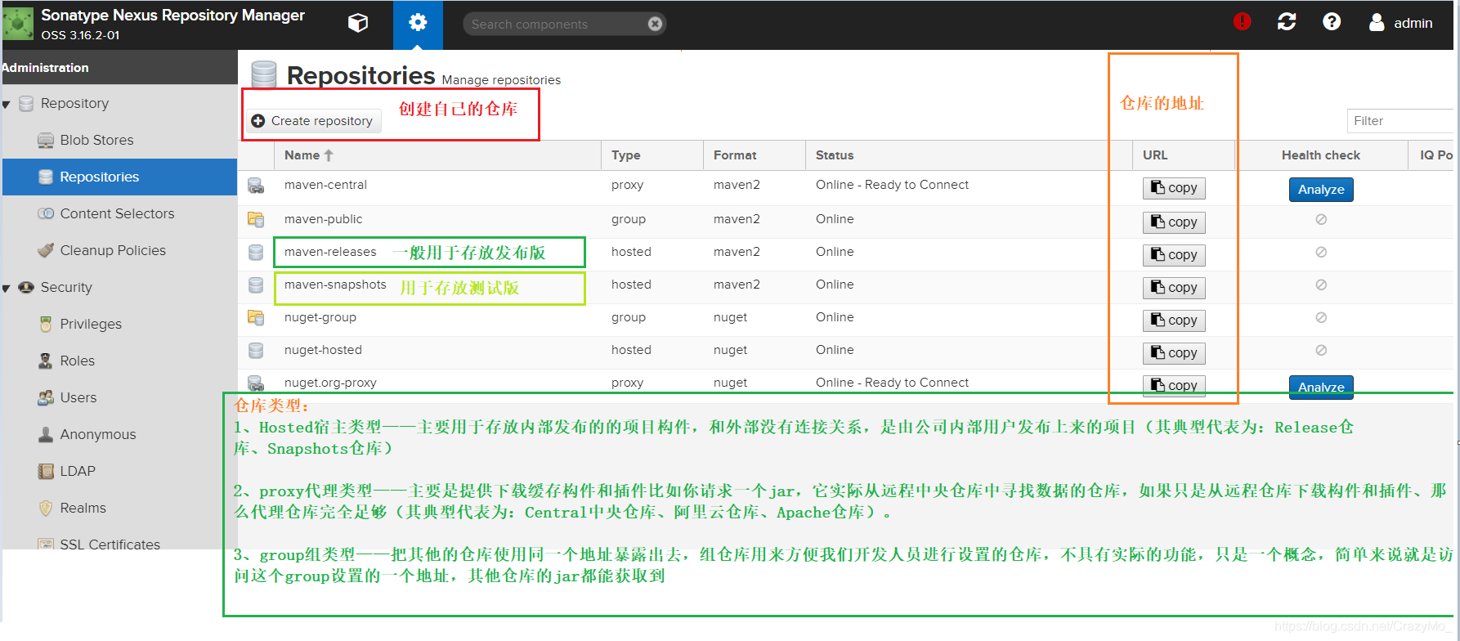This screenshot has width=1460, height=641.
Task: Analyze health of maven-central
Action: coord(1321,190)
